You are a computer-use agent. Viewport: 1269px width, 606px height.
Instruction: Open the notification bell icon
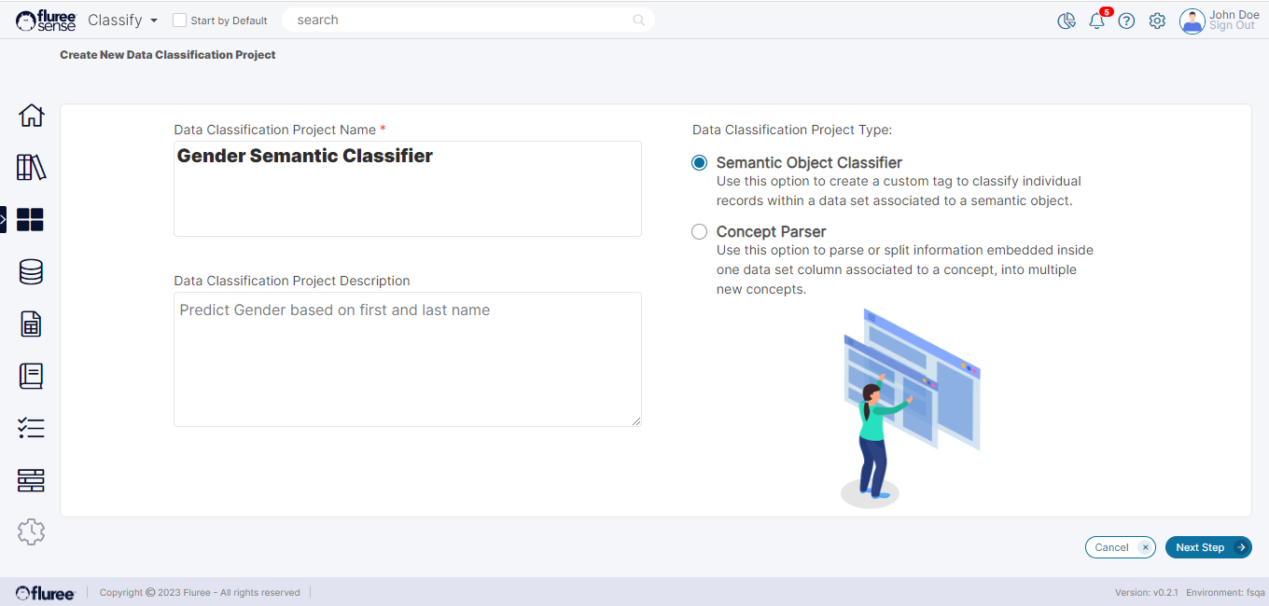[1096, 21]
